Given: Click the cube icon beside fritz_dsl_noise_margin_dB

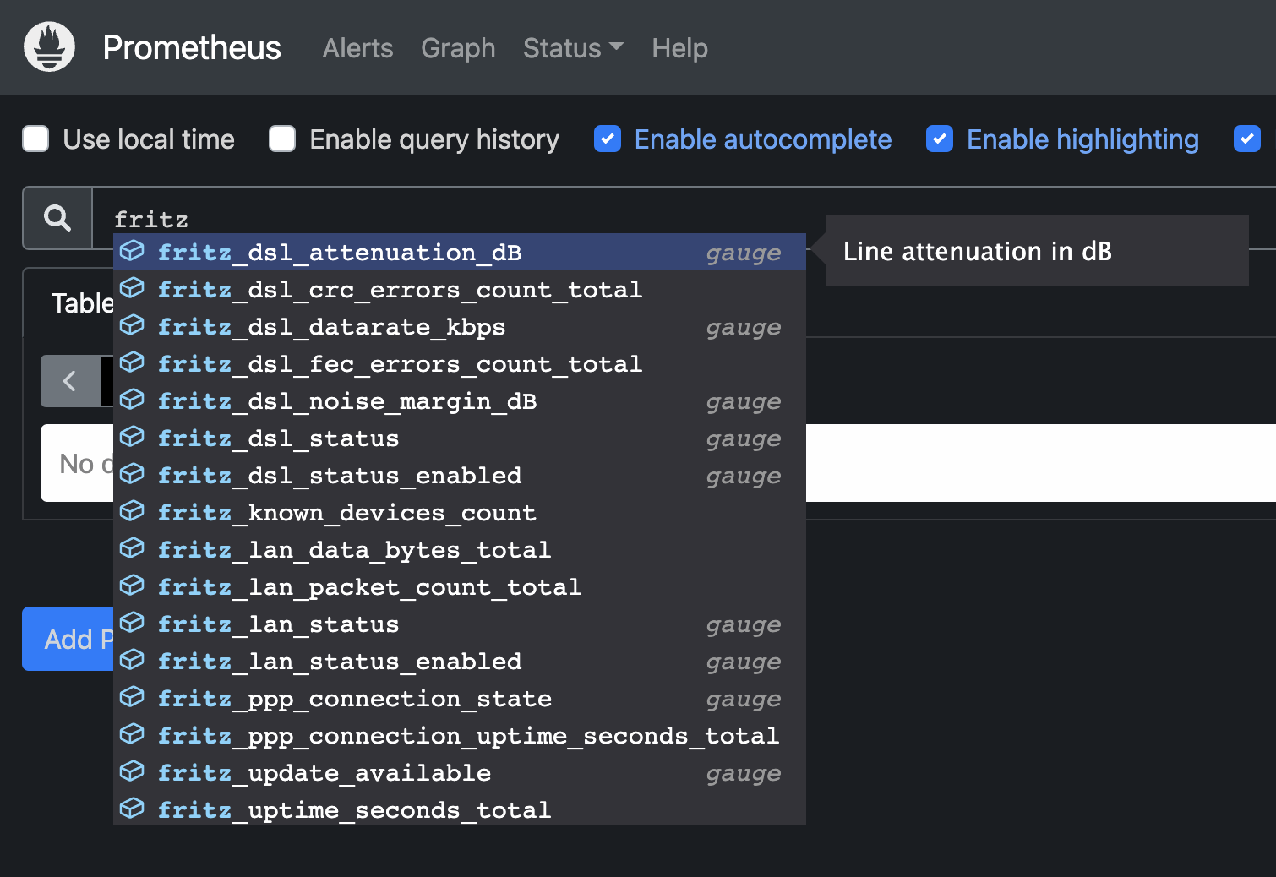Looking at the screenshot, I should pos(132,400).
